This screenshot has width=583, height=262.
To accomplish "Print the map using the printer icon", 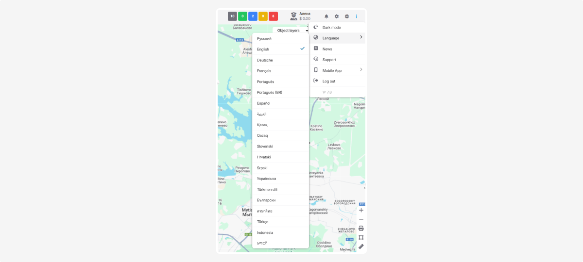I will [361, 229].
